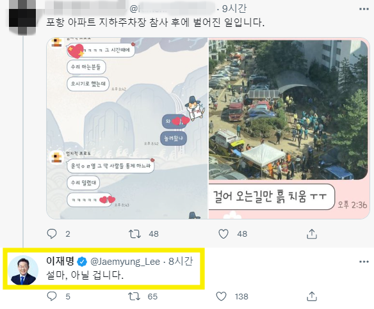Click the verified badge next to 이재명
Image resolution: width=374 pixels, height=309 pixels.
82,262
